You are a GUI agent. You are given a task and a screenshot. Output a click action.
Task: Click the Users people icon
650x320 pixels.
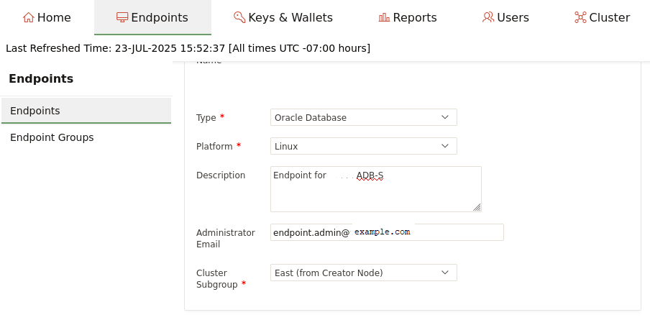[488, 17]
